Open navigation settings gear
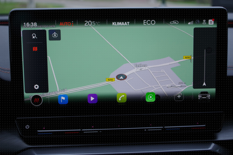 click(x=36, y=87)
